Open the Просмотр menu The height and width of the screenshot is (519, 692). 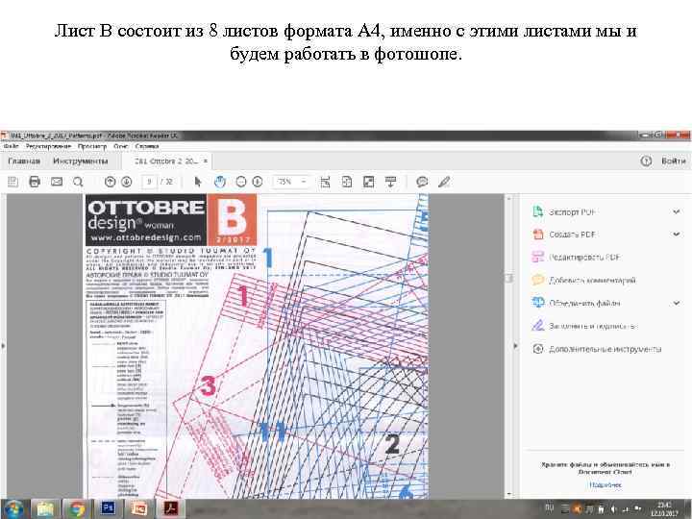[x=92, y=146]
